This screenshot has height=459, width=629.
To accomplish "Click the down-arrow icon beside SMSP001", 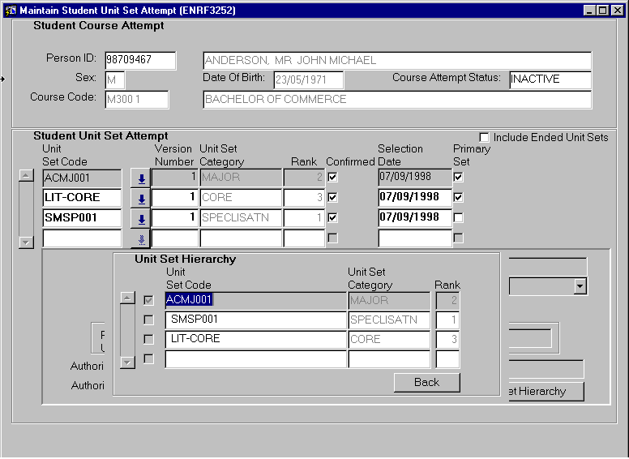I will click(x=141, y=218).
